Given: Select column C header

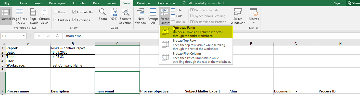Looking at the screenshot, I should (x=117, y=44).
